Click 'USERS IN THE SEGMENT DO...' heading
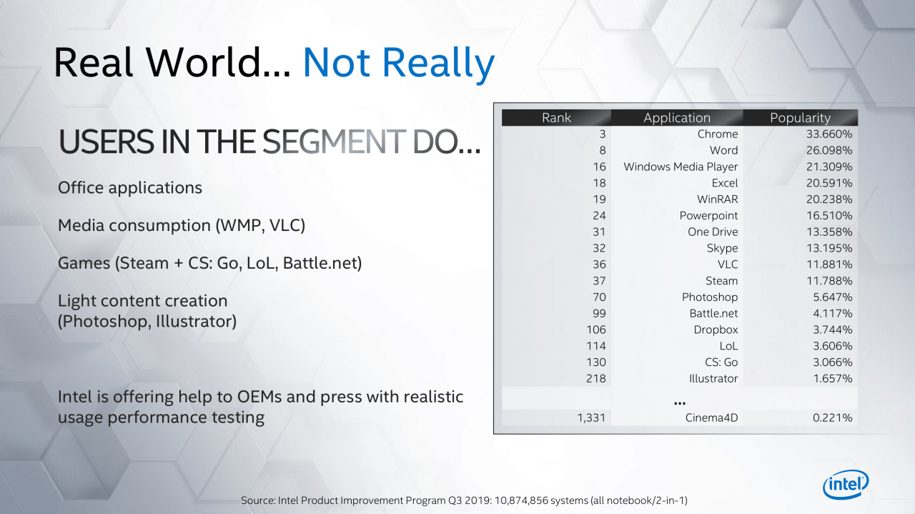The width and height of the screenshot is (915, 514). click(x=269, y=143)
